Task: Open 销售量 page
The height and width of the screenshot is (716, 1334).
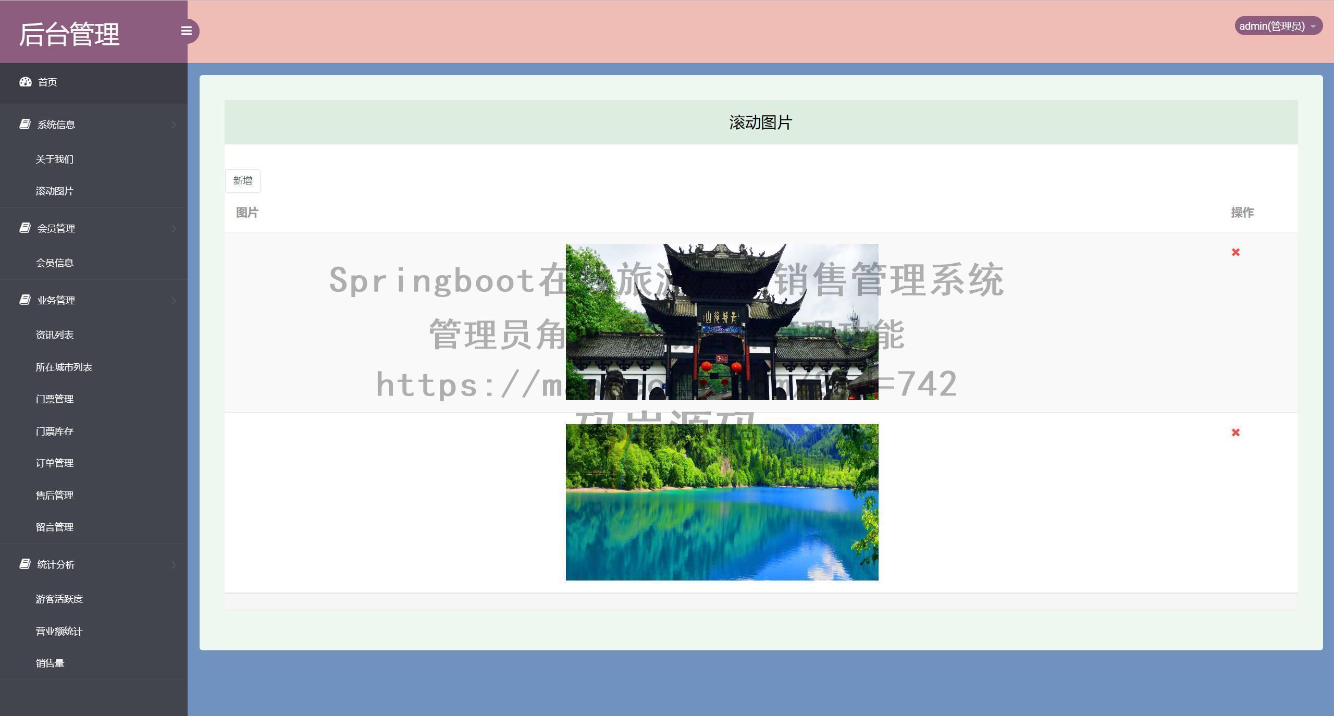Action: tap(50, 663)
